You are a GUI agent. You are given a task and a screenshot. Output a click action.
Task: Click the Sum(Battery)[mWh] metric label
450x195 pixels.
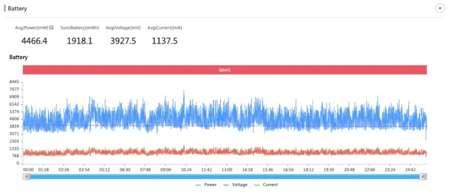click(79, 28)
